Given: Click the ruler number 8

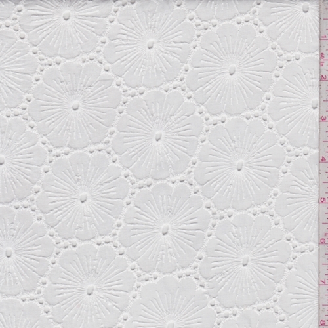Looking at the screenshot, I should (323, 323).
